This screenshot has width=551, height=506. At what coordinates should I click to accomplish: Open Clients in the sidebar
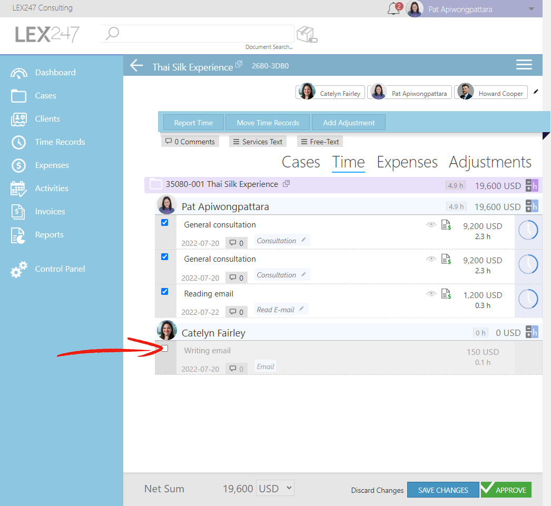click(47, 118)
